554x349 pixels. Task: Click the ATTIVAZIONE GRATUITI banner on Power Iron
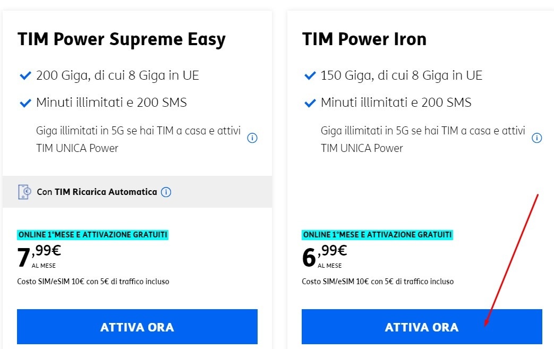[377, 234]
